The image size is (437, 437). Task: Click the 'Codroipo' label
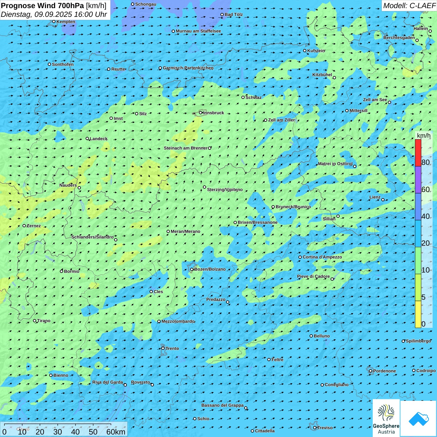click(x=426, y=371)
